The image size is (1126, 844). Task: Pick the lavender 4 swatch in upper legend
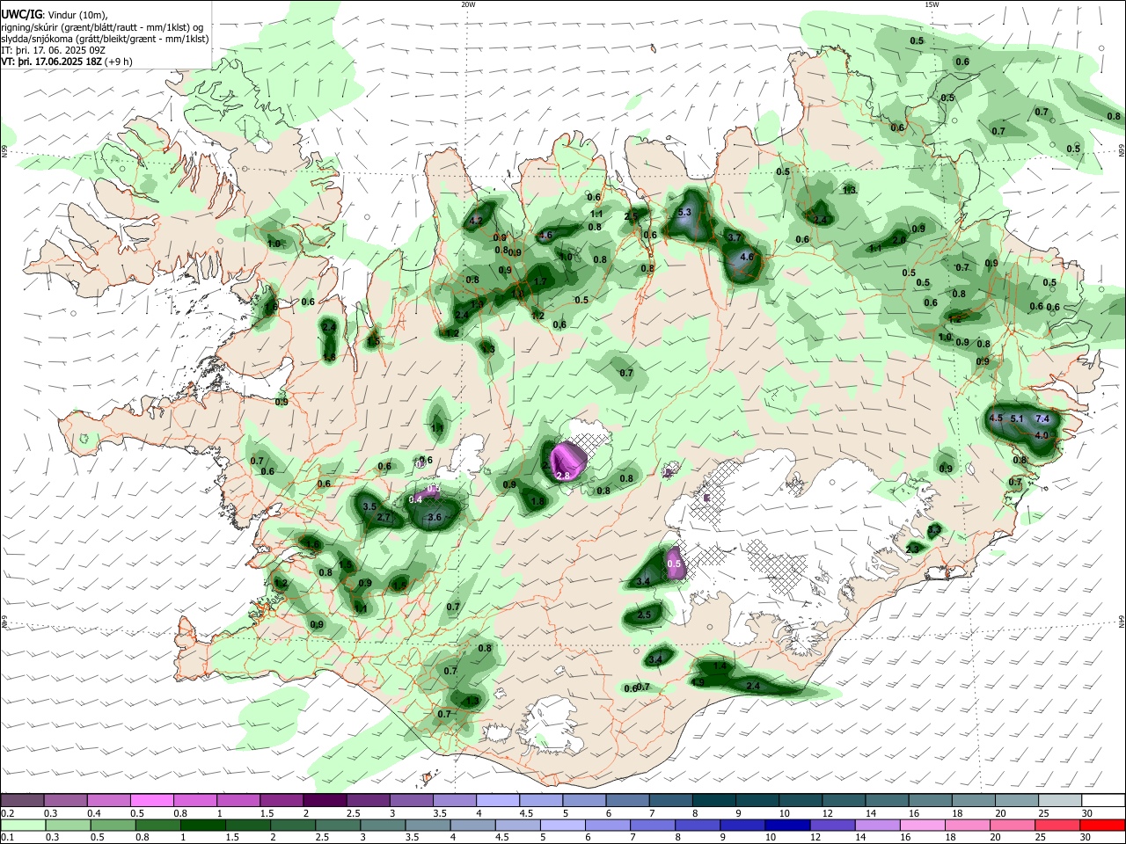point(497,800)
